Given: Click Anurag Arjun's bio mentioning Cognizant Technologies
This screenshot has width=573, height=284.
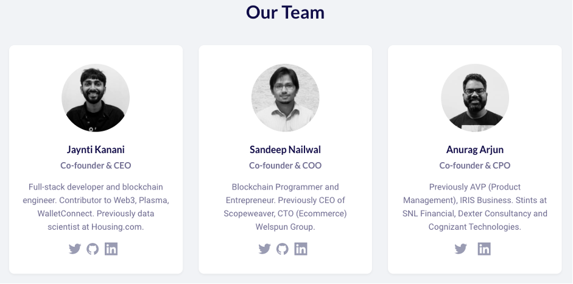Looking at the screenshot, I should tap(475, 207).
